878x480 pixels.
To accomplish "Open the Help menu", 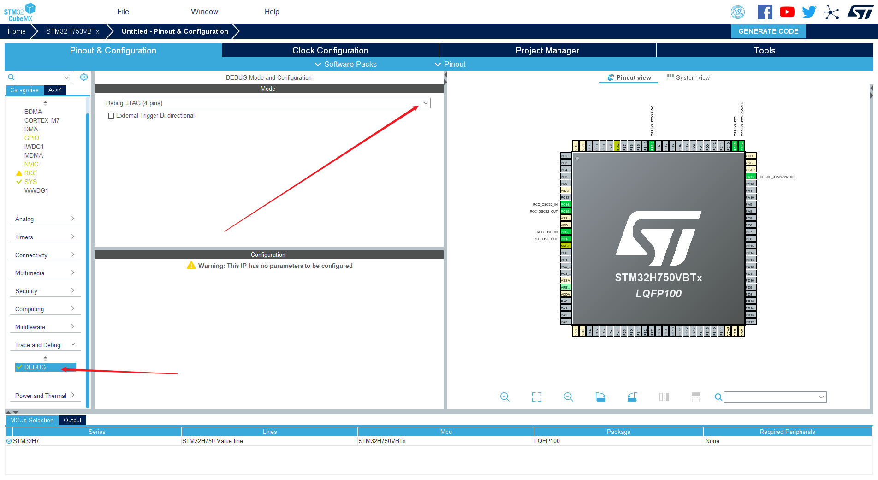I will pos(272,12).
